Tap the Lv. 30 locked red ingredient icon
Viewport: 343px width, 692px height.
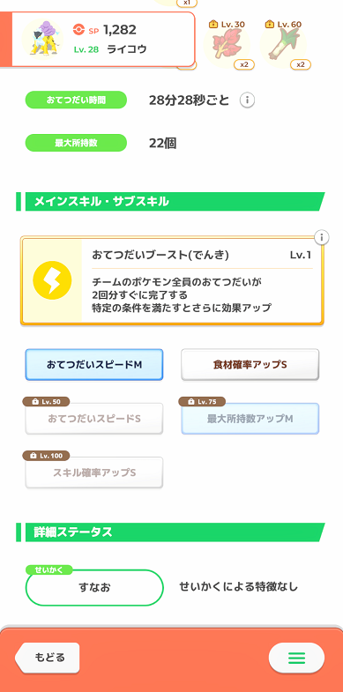click(227, 44)
